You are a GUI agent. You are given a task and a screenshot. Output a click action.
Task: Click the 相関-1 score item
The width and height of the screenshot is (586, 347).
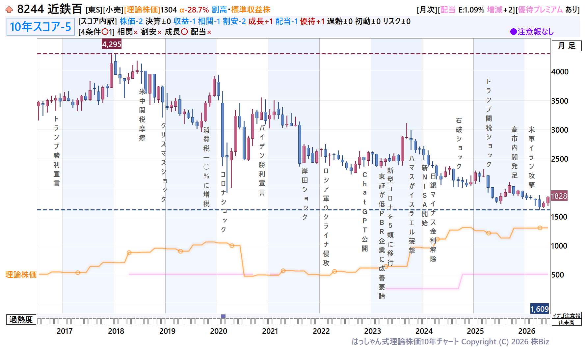(209, 21)
